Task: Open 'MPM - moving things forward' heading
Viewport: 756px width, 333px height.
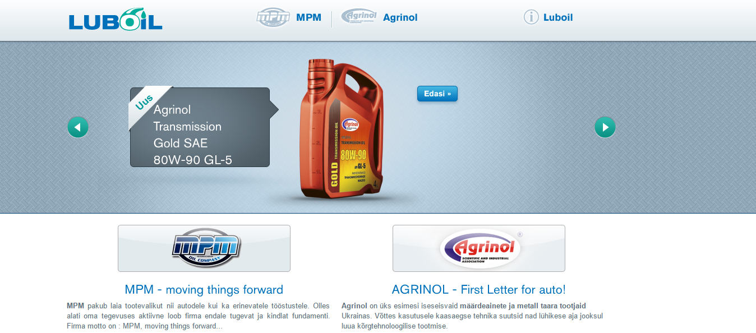Action: [x=204, y=290]
